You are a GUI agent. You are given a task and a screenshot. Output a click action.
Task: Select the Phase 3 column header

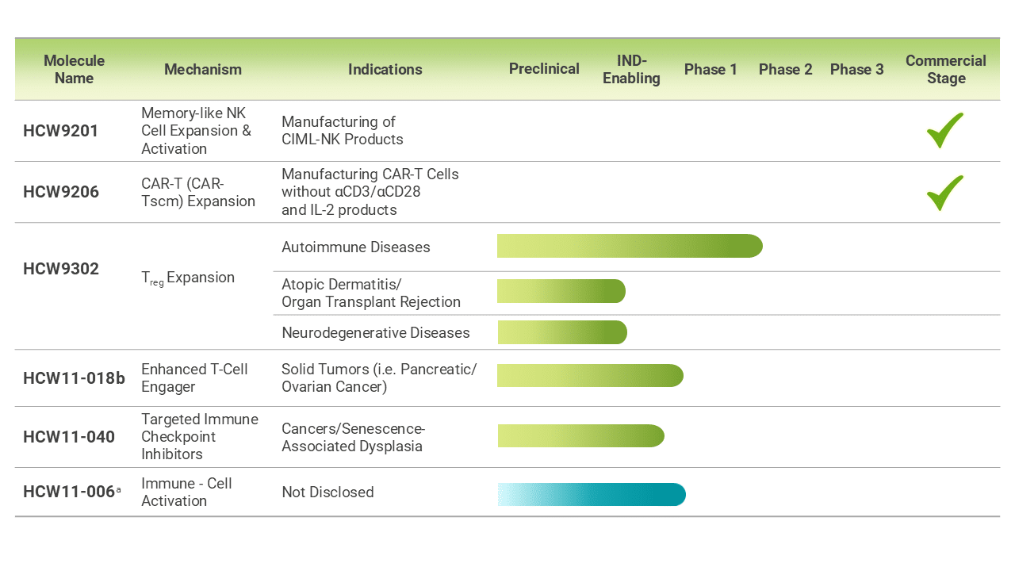click(856, 70)
